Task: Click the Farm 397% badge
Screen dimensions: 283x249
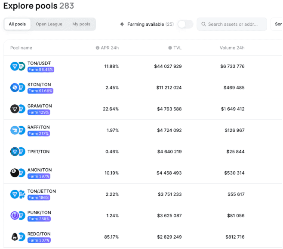Action: (x=39, y=176)
